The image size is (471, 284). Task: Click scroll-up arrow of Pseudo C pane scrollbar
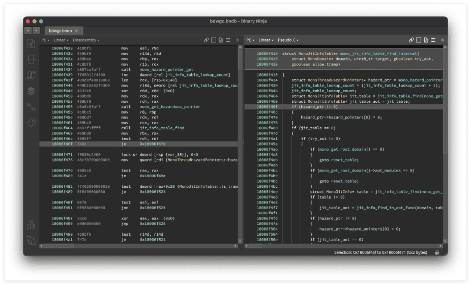[x=445, y=47]
